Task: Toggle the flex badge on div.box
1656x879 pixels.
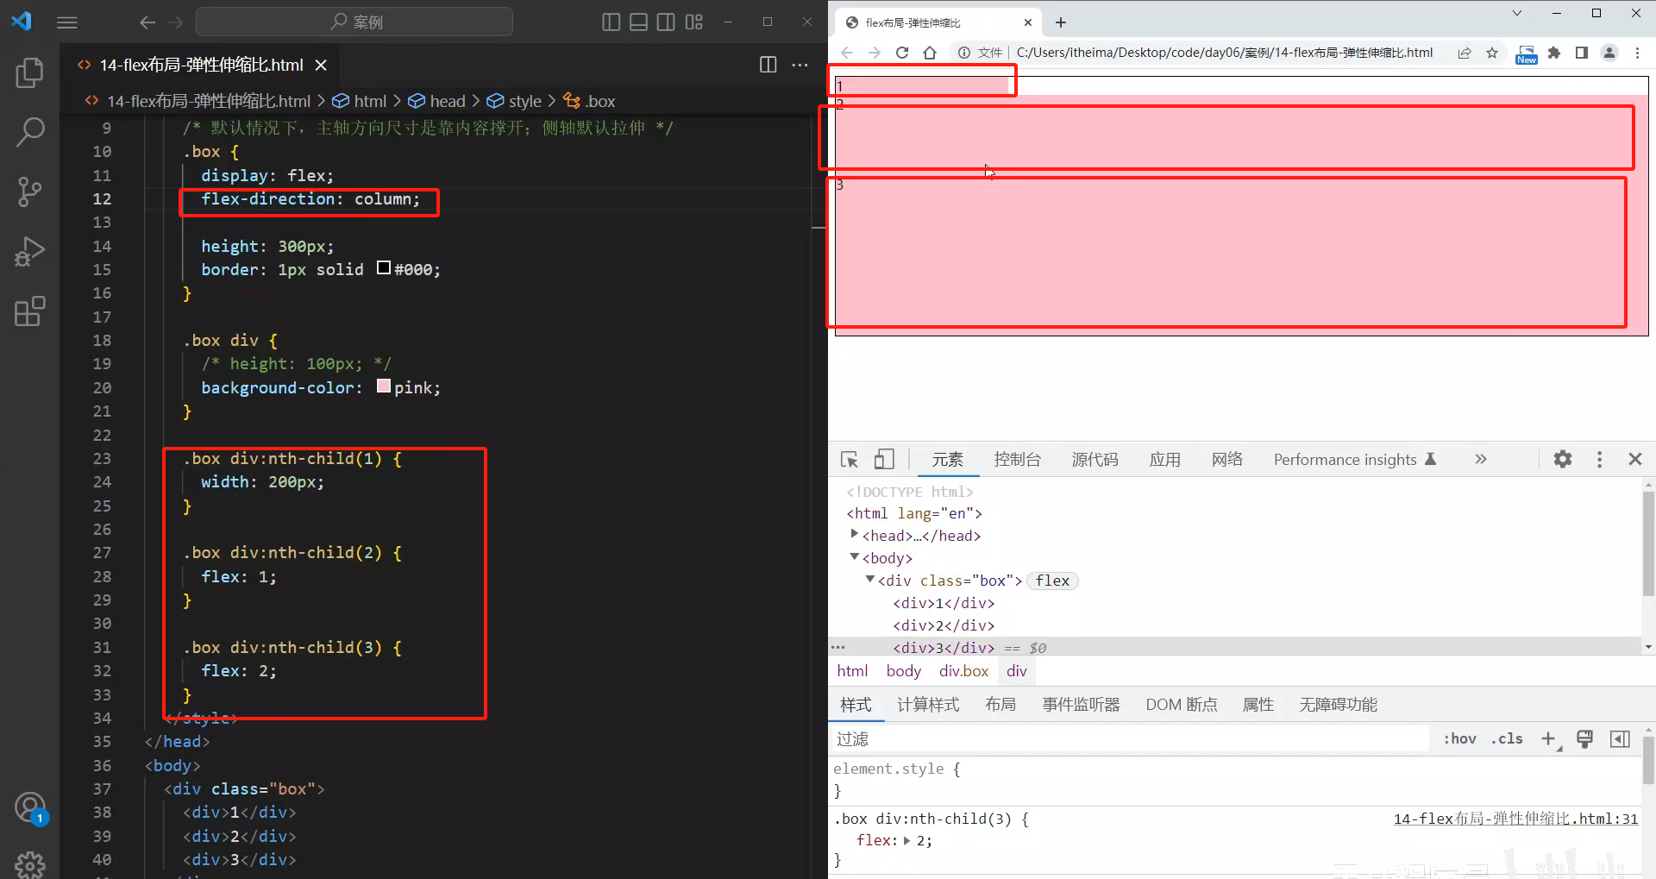Action: pyautogui.click(x=1052, y=581)
